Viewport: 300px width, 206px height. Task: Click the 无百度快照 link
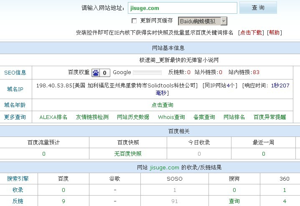128,154
